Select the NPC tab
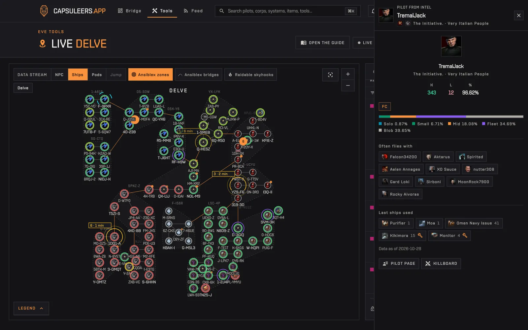 click(59, 75)
